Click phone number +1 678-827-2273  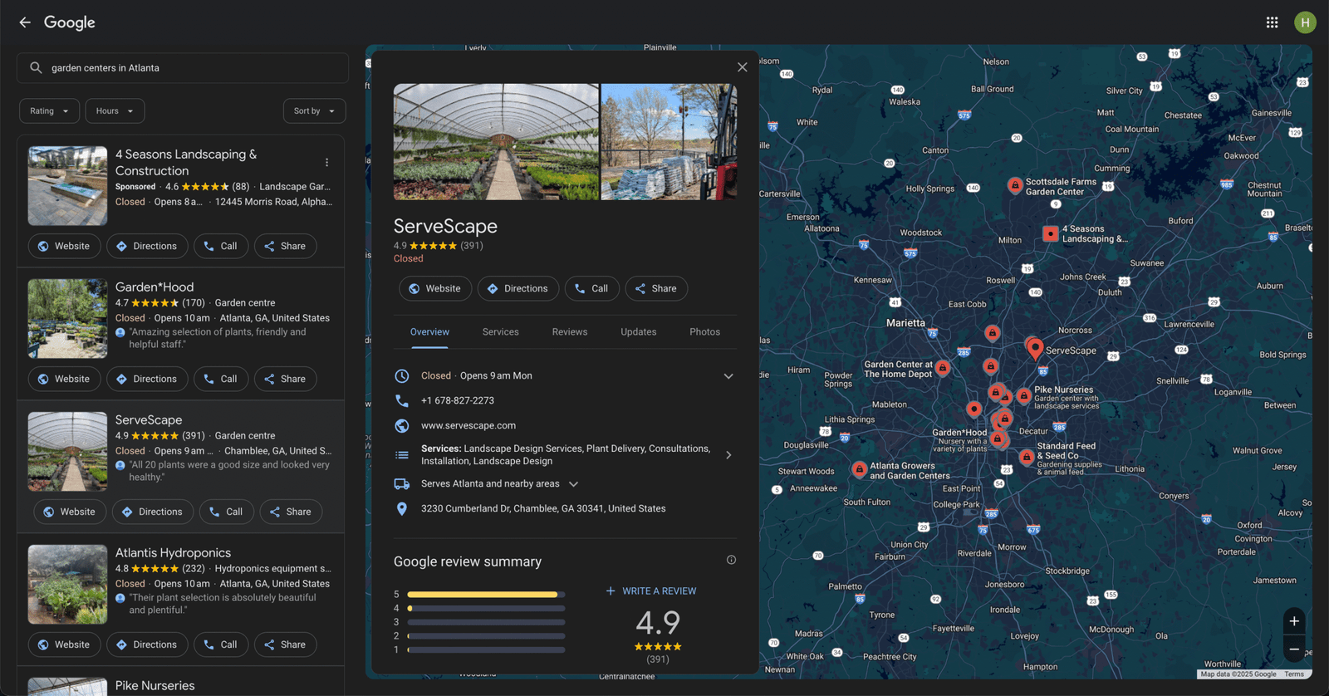[458, 400]
